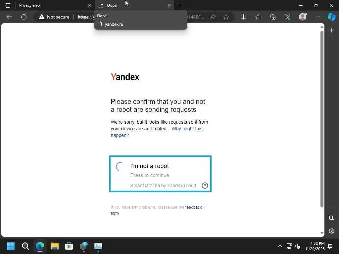Click the address bar URL text
339x254 pixels.
pos(86,17)
